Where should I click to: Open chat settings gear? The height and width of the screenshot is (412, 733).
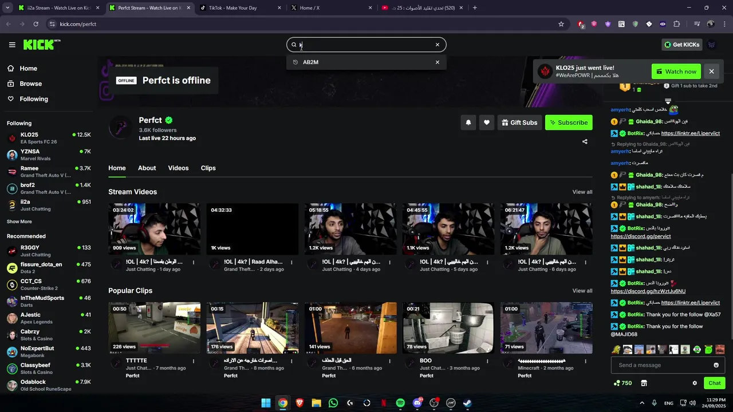coord(695,383)
